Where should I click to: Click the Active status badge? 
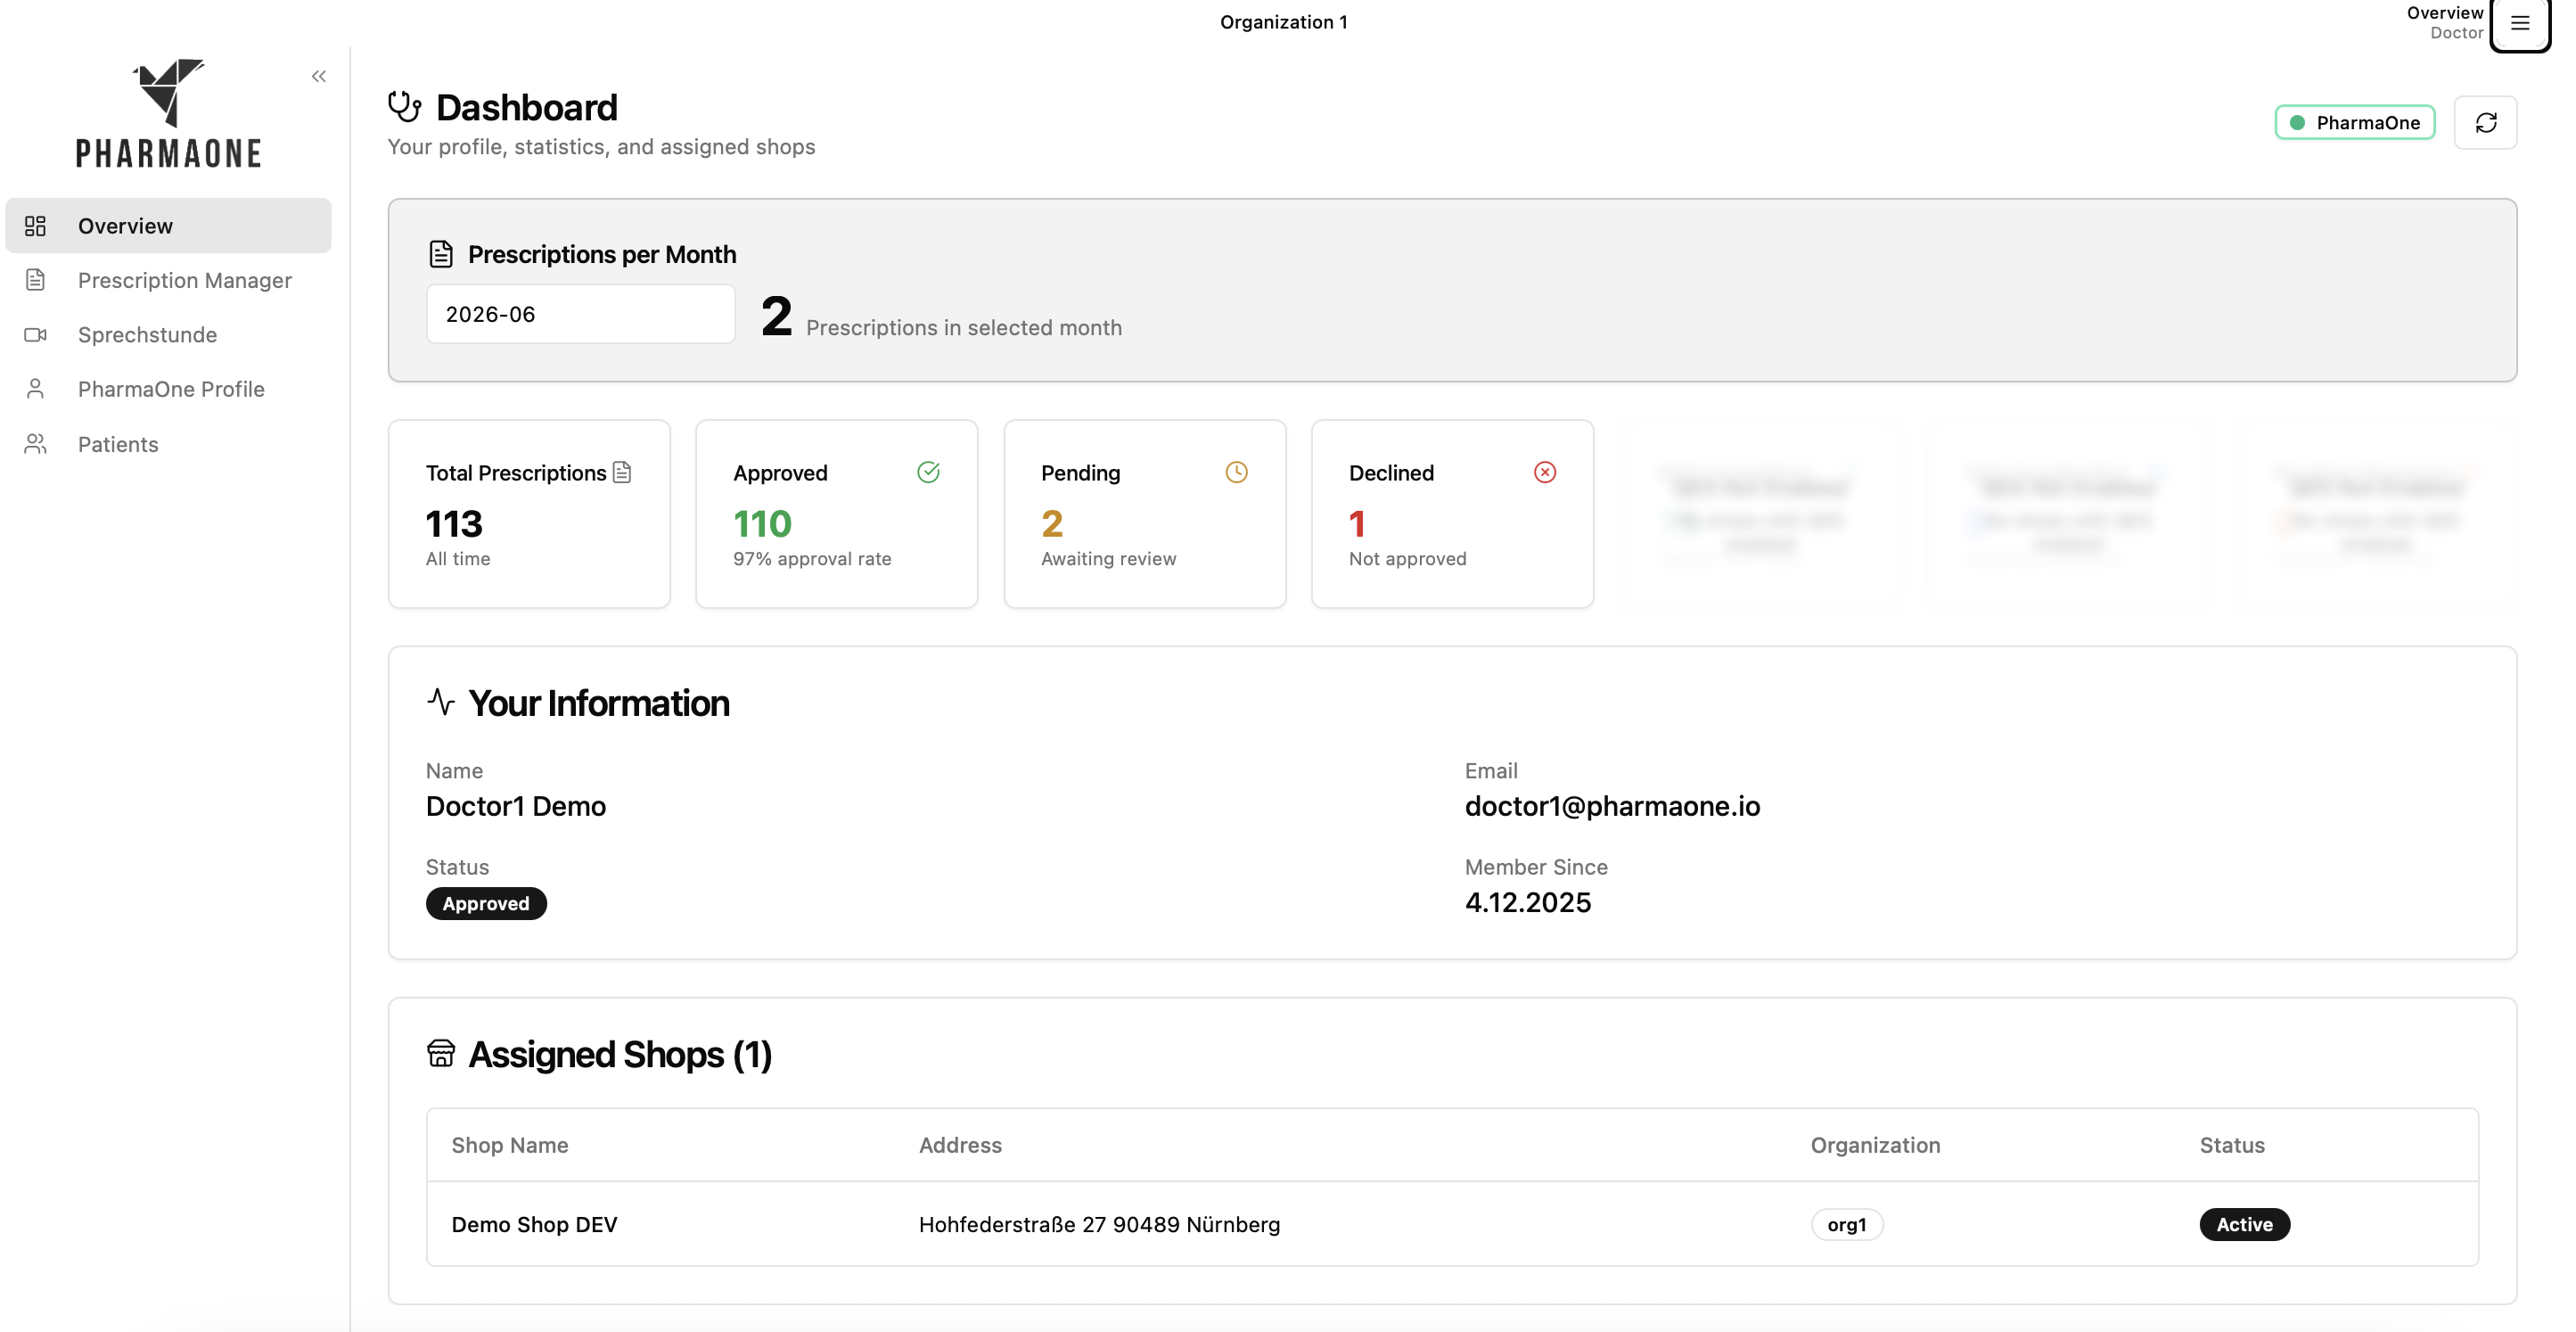pos(2244,1224)
